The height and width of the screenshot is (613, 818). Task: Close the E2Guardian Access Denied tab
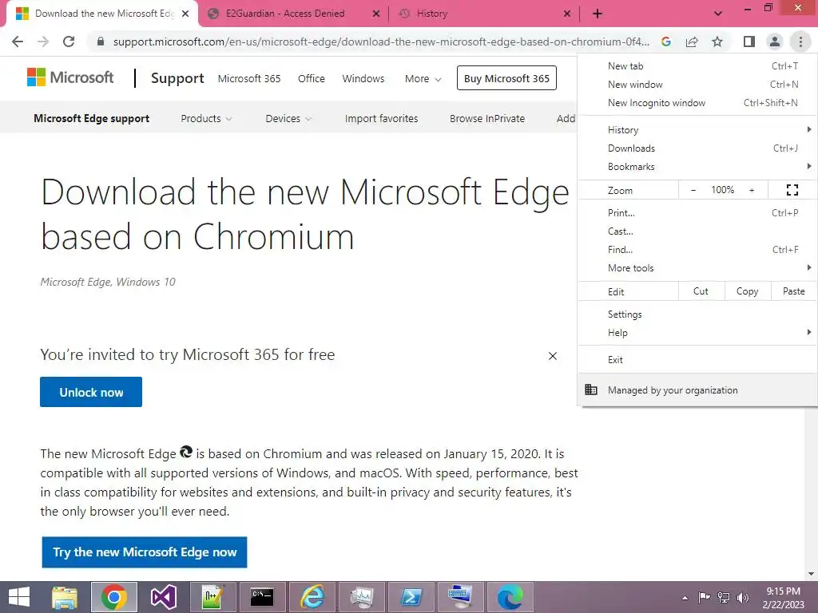[376, 14]
